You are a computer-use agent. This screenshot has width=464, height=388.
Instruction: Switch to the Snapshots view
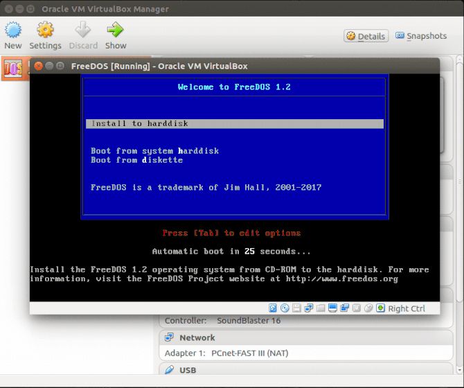point(421,36)
